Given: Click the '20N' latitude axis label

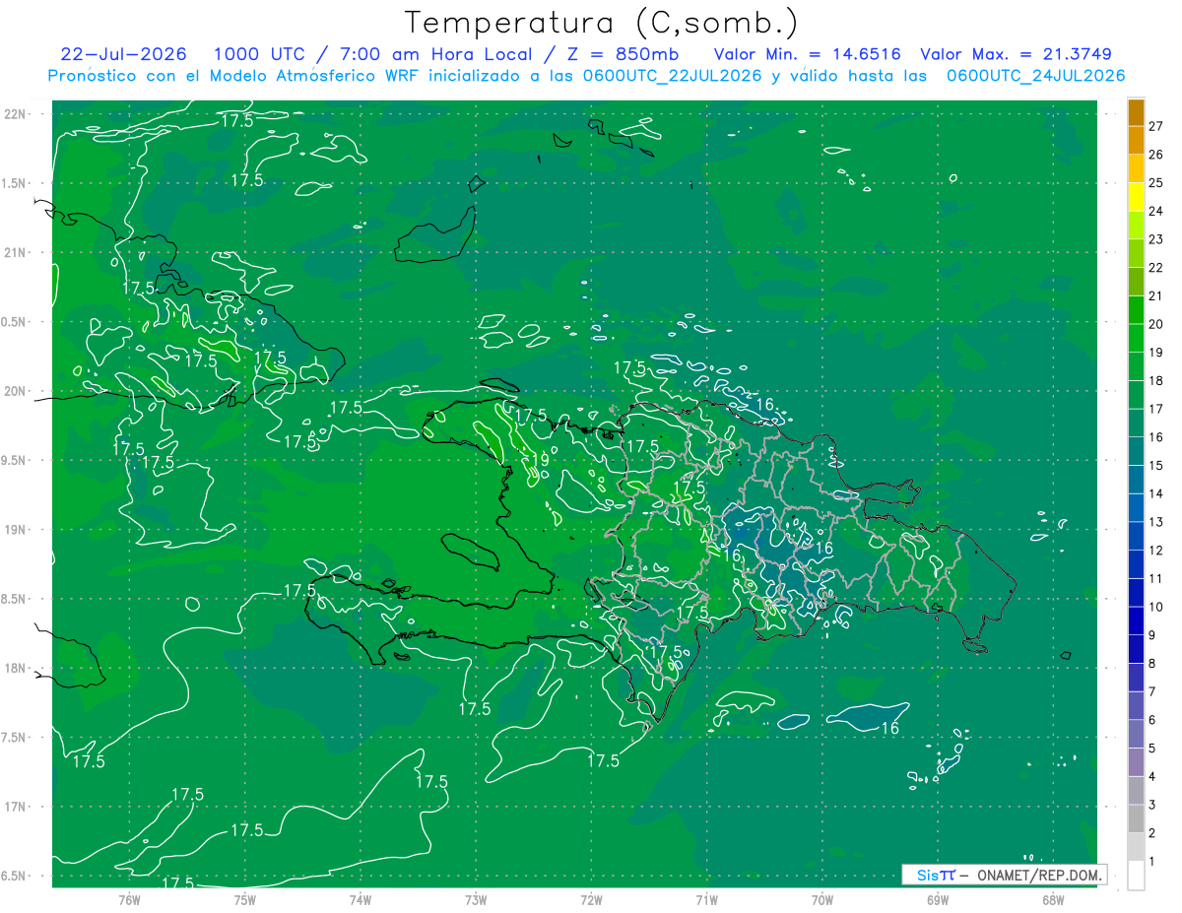Looking at the screenshot, I should click(x=16, y=391).
